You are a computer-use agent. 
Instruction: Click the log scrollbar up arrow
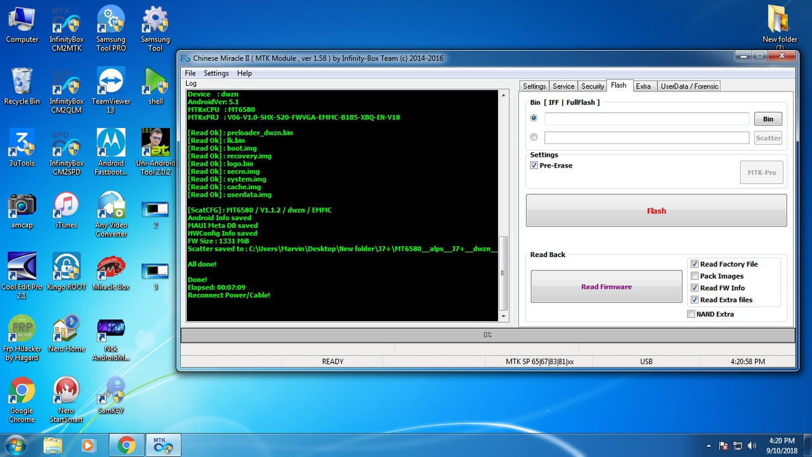(x=504, y=95)
